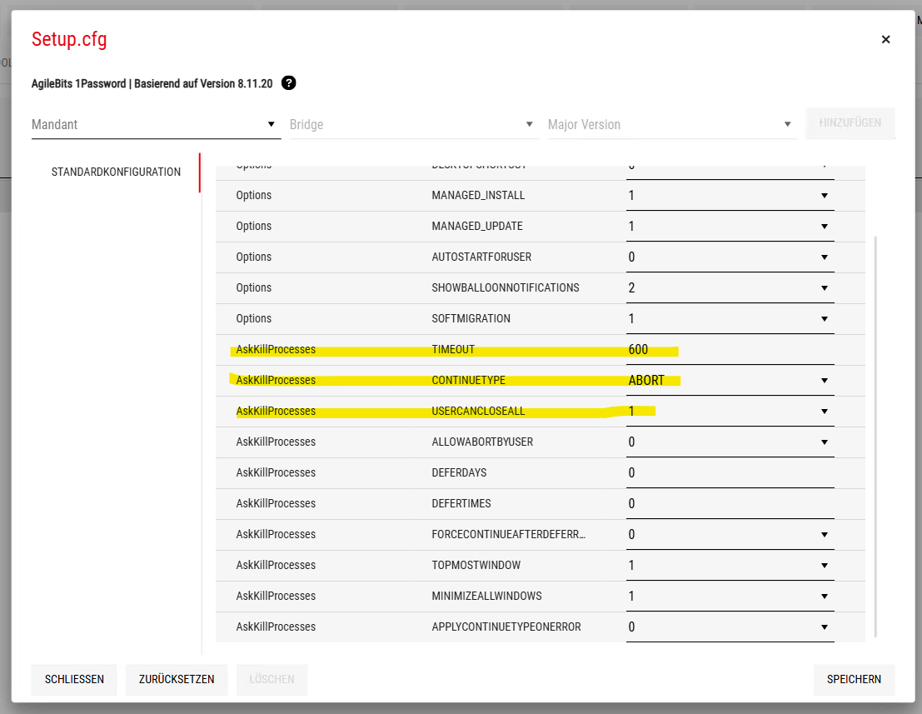Click the DEFERTIMES value field

730,504
